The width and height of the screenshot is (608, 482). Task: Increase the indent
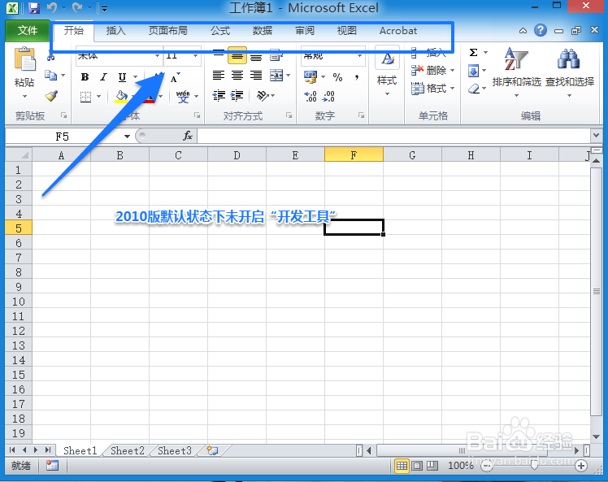click(237, 95)
